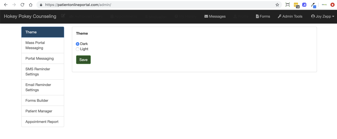Screen dimensions: 337x139
Task: Reload the page with the browser refresh icon
Action: click(22, 5)
